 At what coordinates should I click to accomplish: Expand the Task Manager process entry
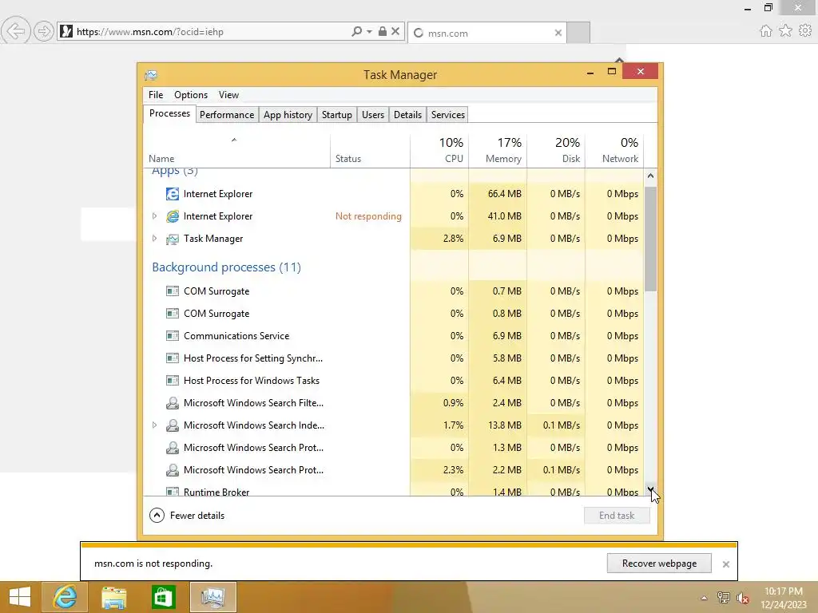154,238
